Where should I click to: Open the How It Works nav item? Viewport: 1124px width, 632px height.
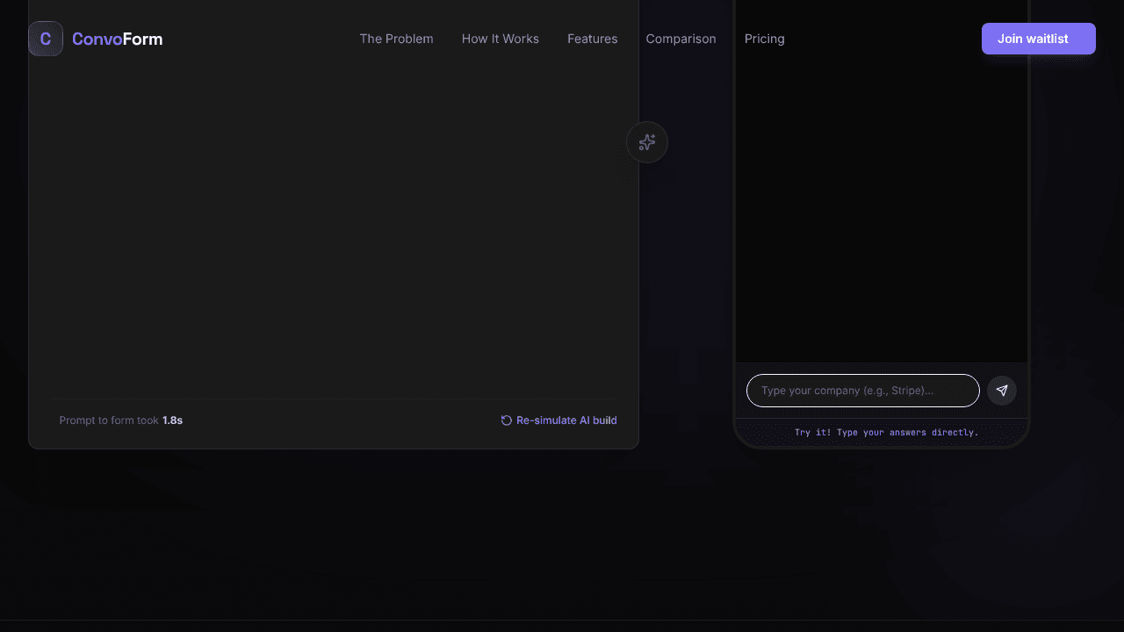click(501, 39)
